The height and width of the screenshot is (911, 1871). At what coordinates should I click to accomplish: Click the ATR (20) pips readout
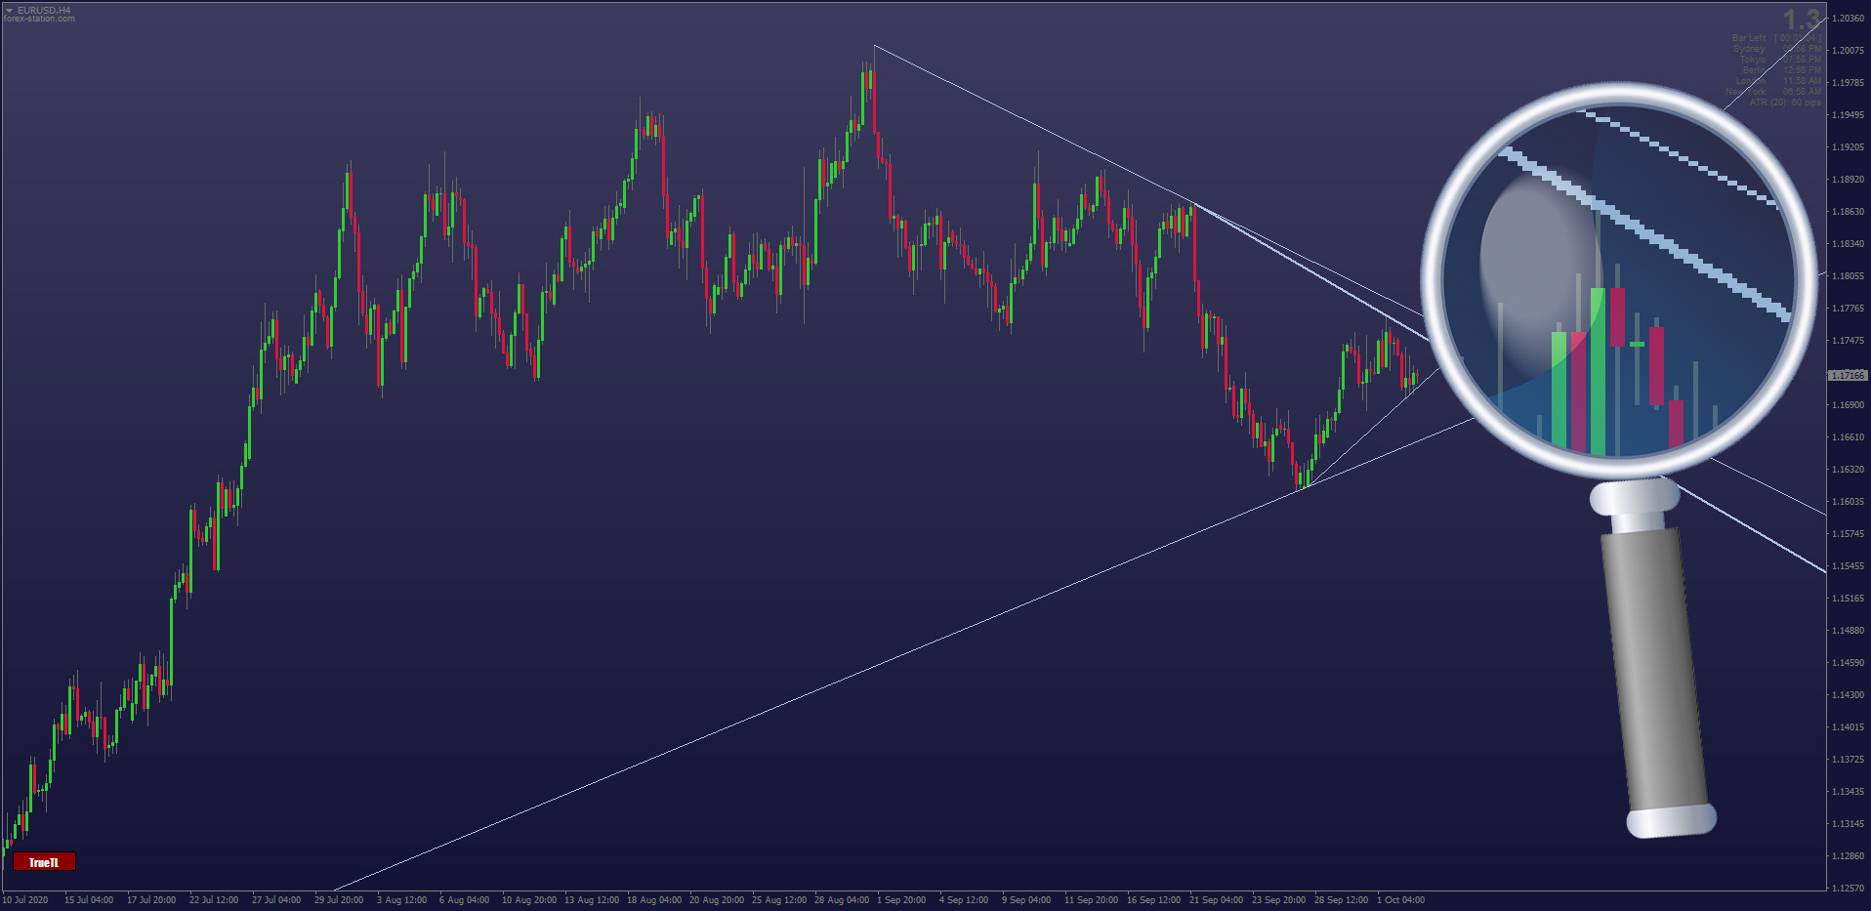click(1785, 103)
